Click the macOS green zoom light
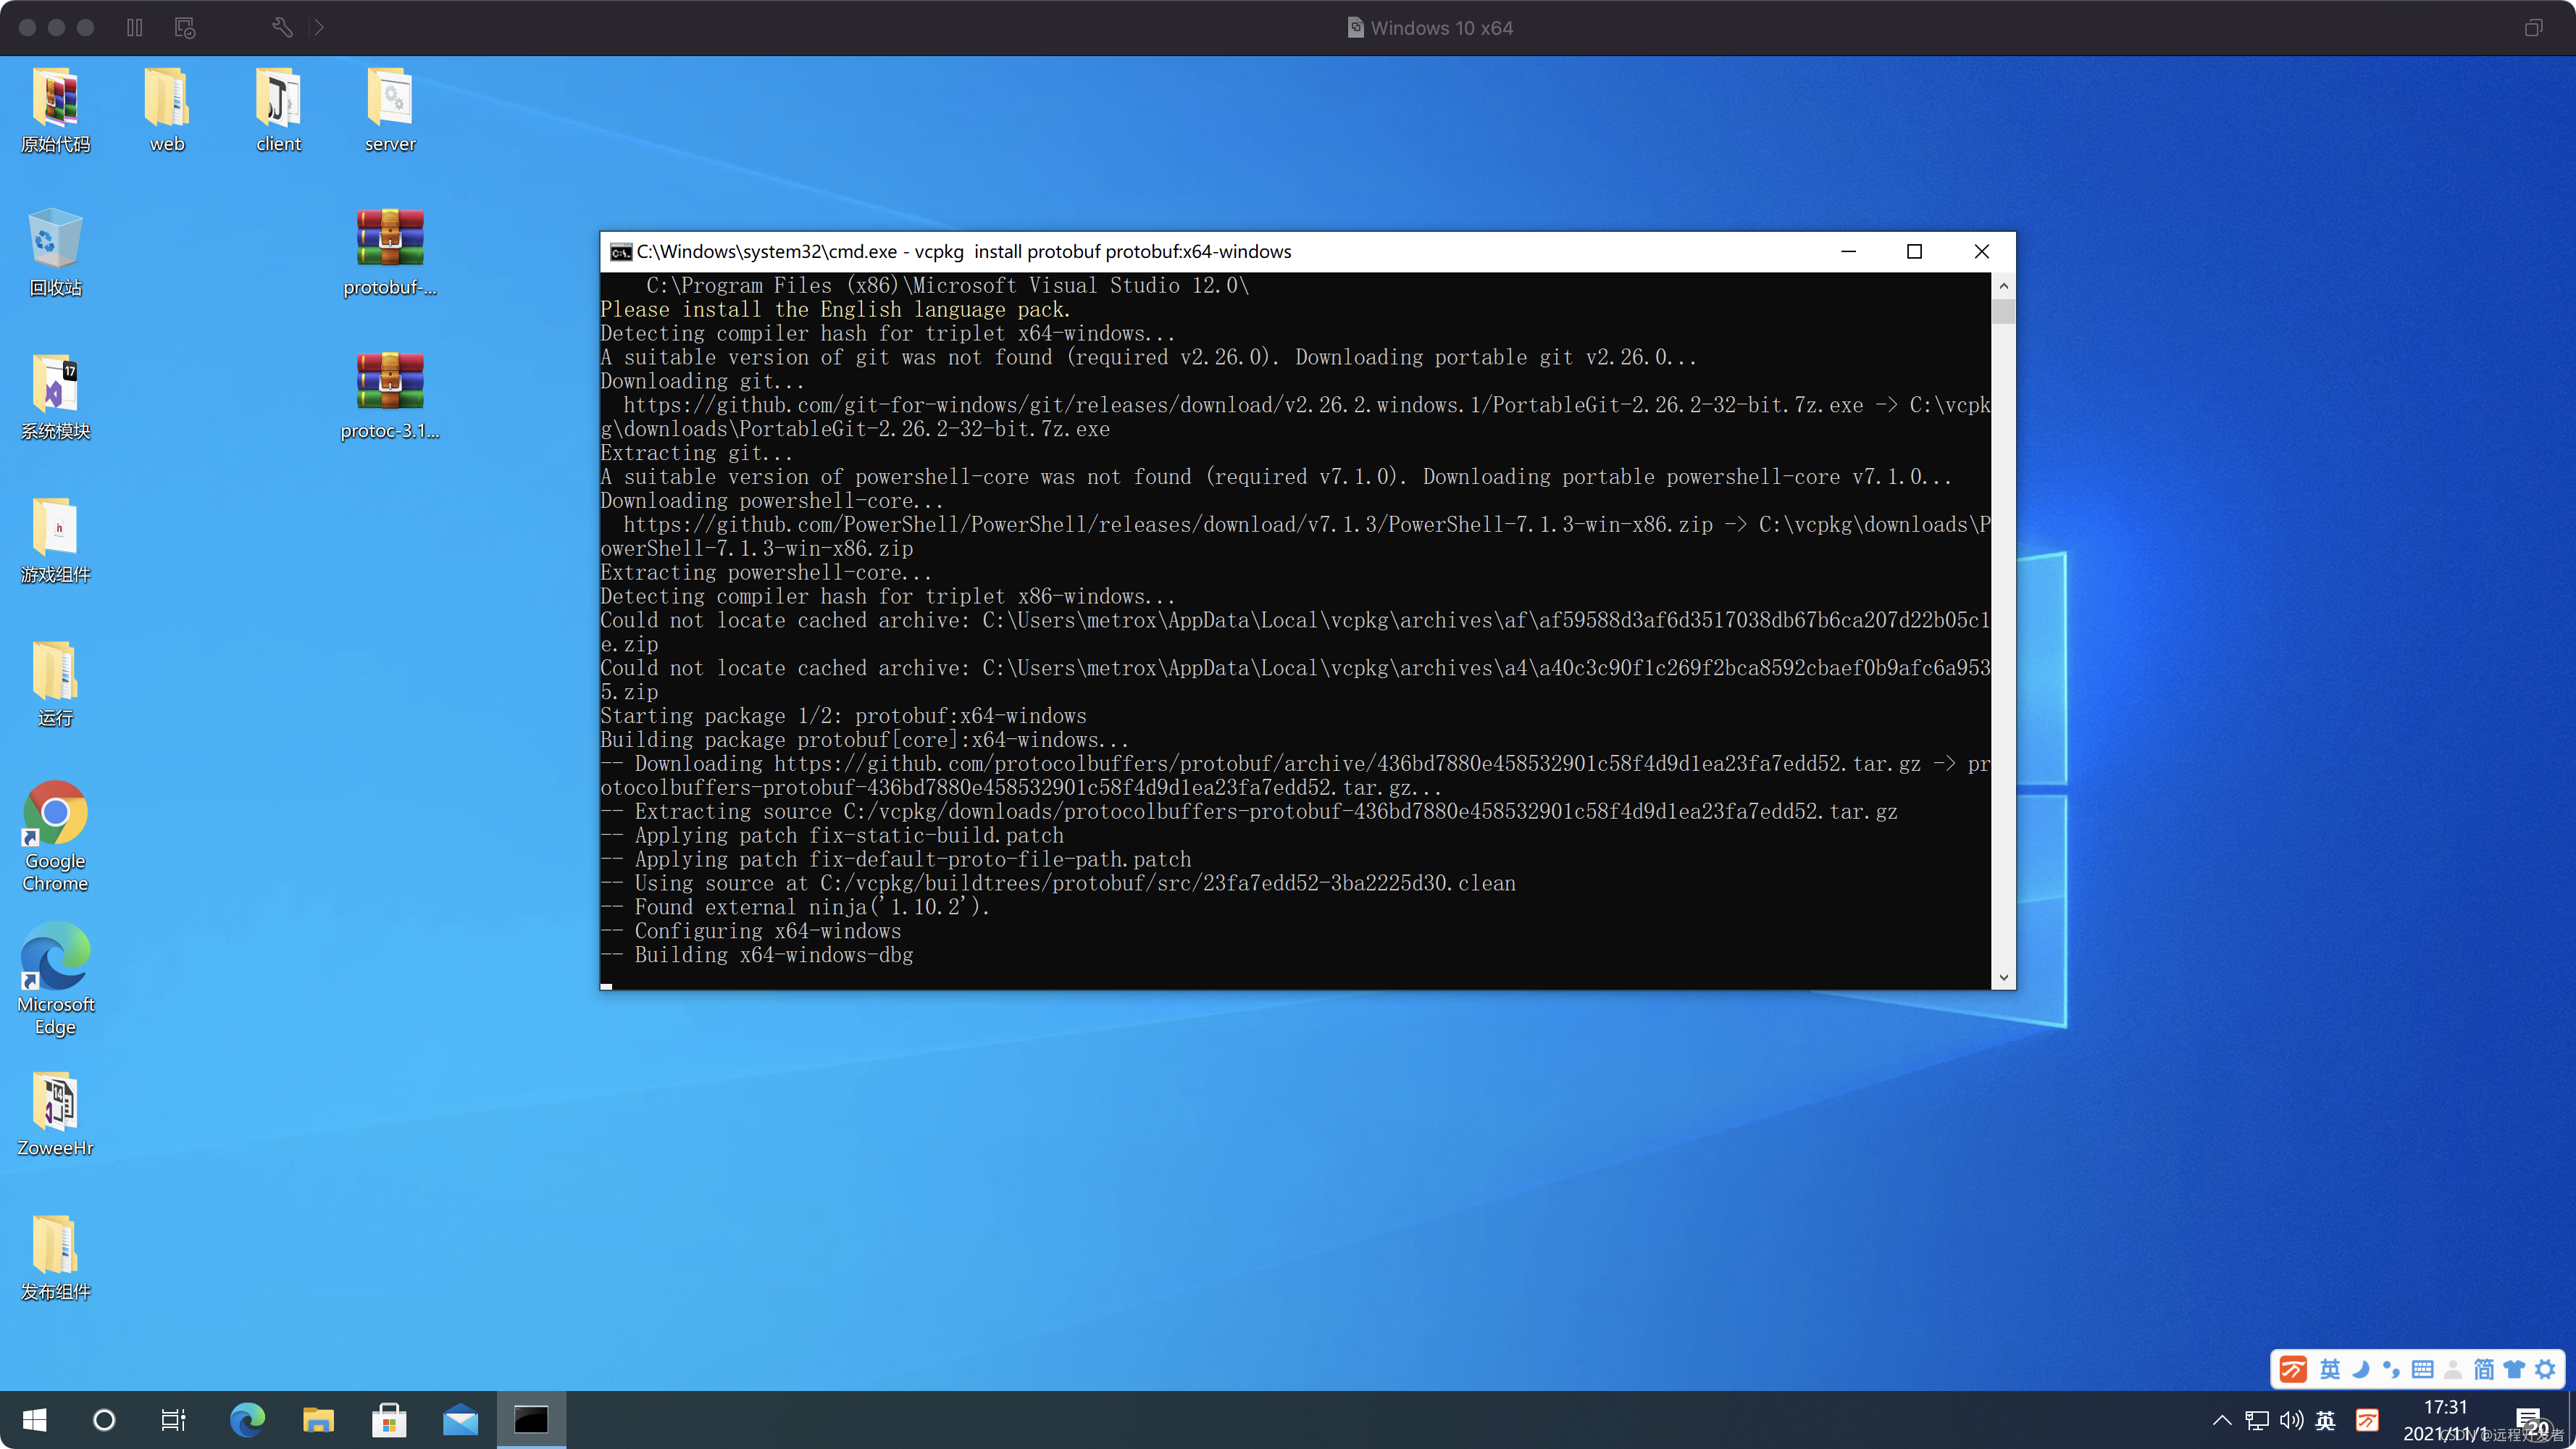 86,28
